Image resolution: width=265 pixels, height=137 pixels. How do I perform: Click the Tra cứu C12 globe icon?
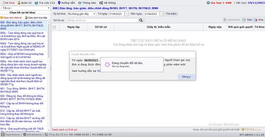pos(36,3)
